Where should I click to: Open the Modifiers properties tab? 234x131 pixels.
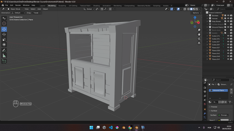[x=205, y=114]
